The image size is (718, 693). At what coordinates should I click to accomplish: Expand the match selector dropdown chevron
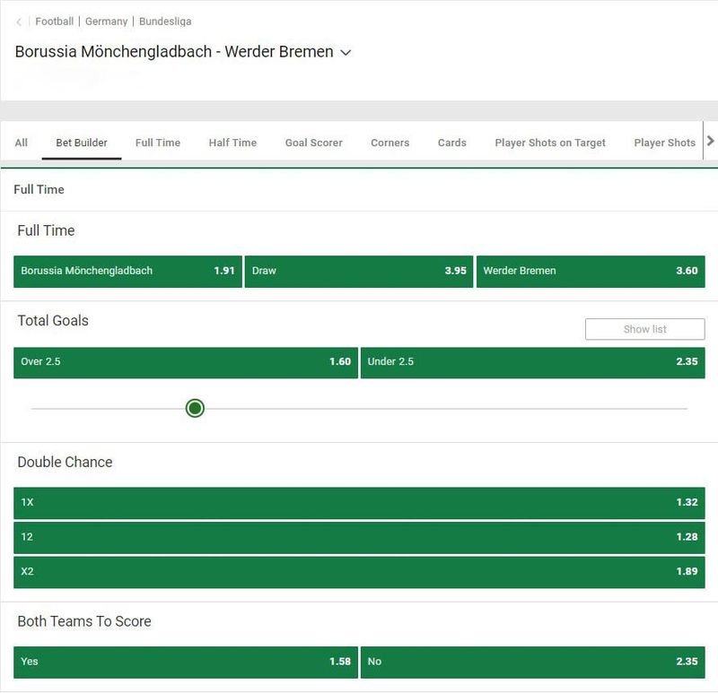(346, 53)
